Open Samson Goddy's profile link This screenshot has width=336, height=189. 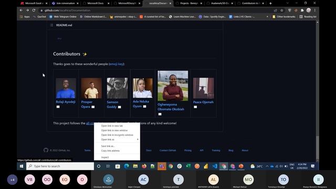coord(112,104)
